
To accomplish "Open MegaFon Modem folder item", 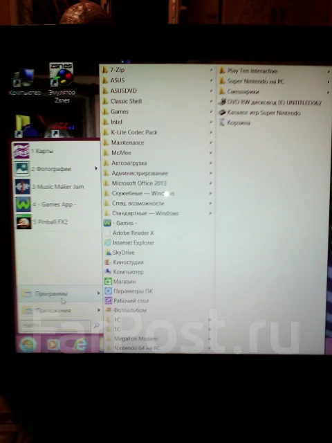I will [x=158, y=338].
